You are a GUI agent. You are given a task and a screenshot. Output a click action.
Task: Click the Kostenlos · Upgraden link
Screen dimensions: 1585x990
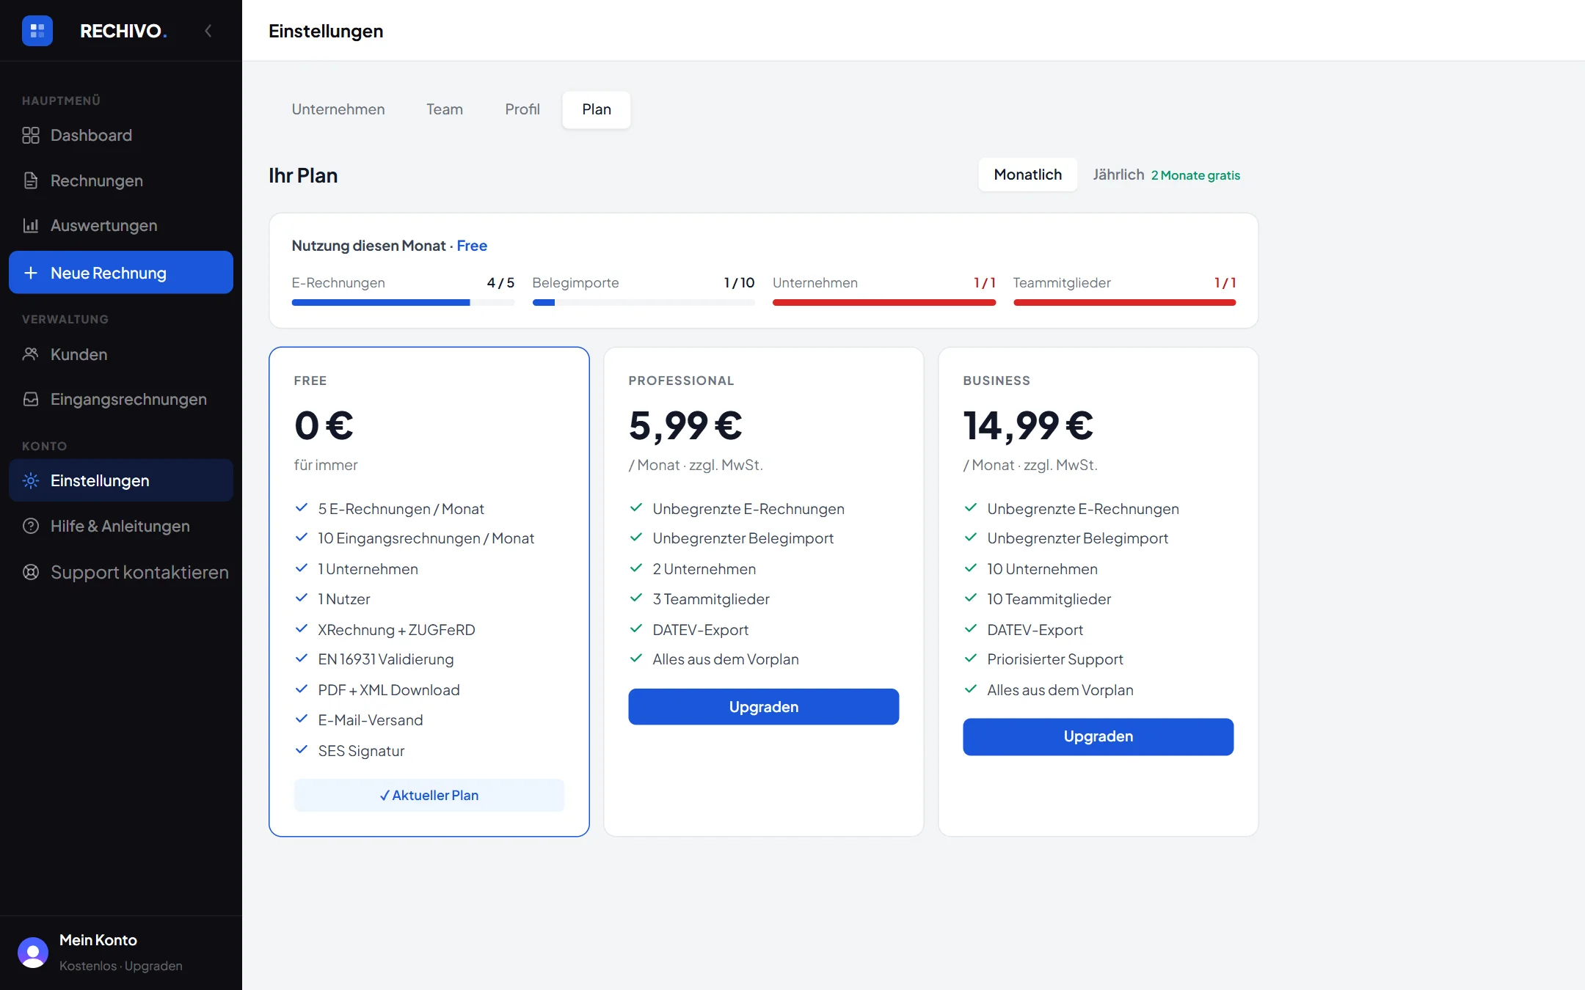tap(121, 966)
